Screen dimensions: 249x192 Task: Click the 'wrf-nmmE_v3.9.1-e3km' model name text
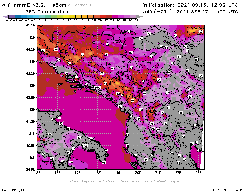[34, 5]
